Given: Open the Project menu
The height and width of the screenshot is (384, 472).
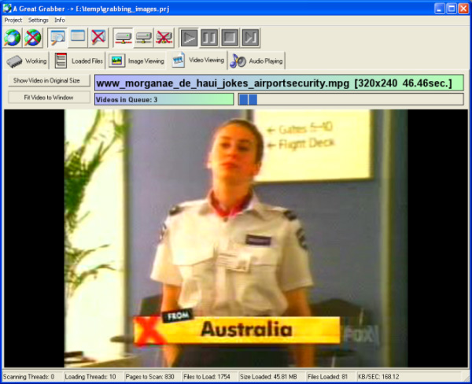Looking at the screenshot, I should pos(13,20).
